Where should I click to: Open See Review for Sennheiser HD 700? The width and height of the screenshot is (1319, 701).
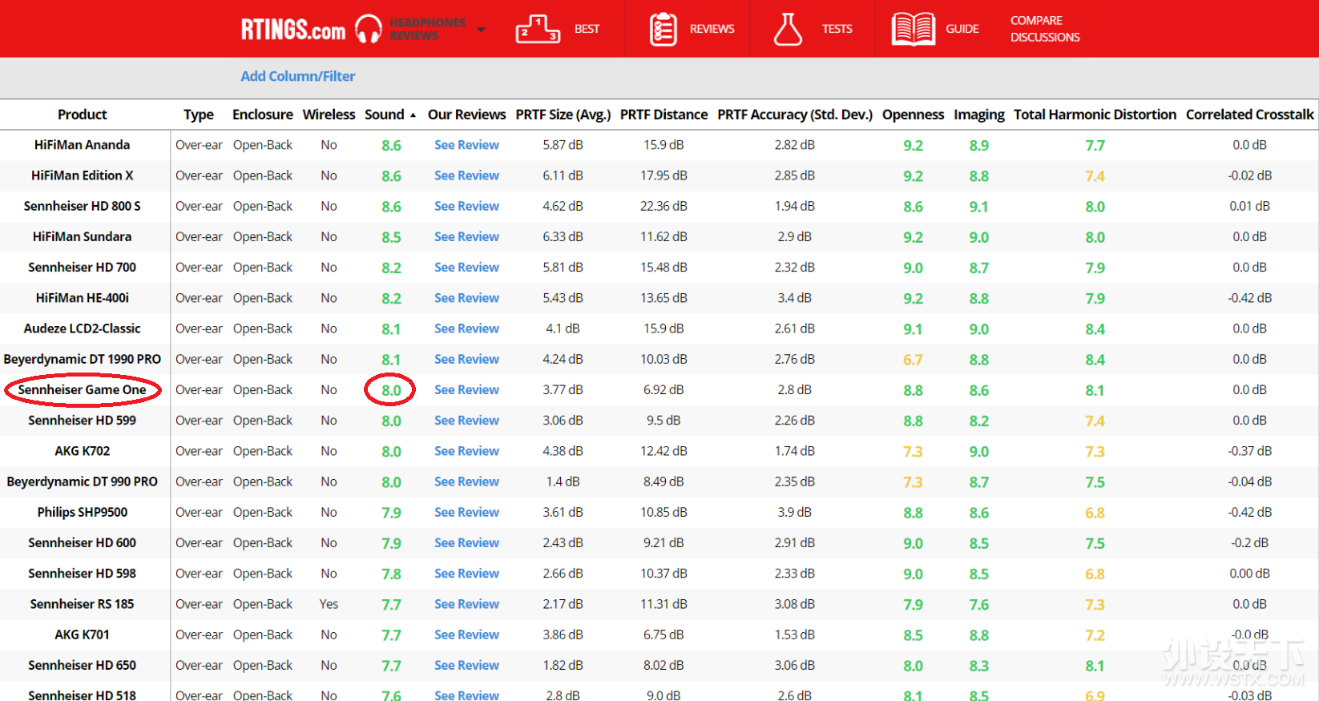point(466,268)
